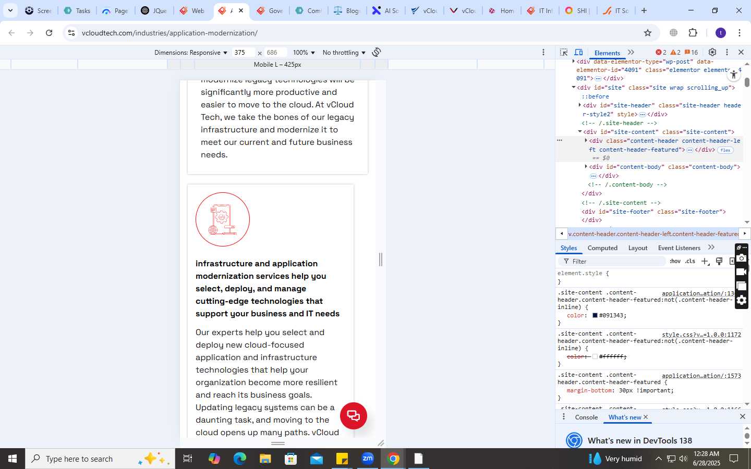Image resolution: width=751 pixels, height=469 pixels.
Task: Click the Filter styles input field
Action: [613, 261]
